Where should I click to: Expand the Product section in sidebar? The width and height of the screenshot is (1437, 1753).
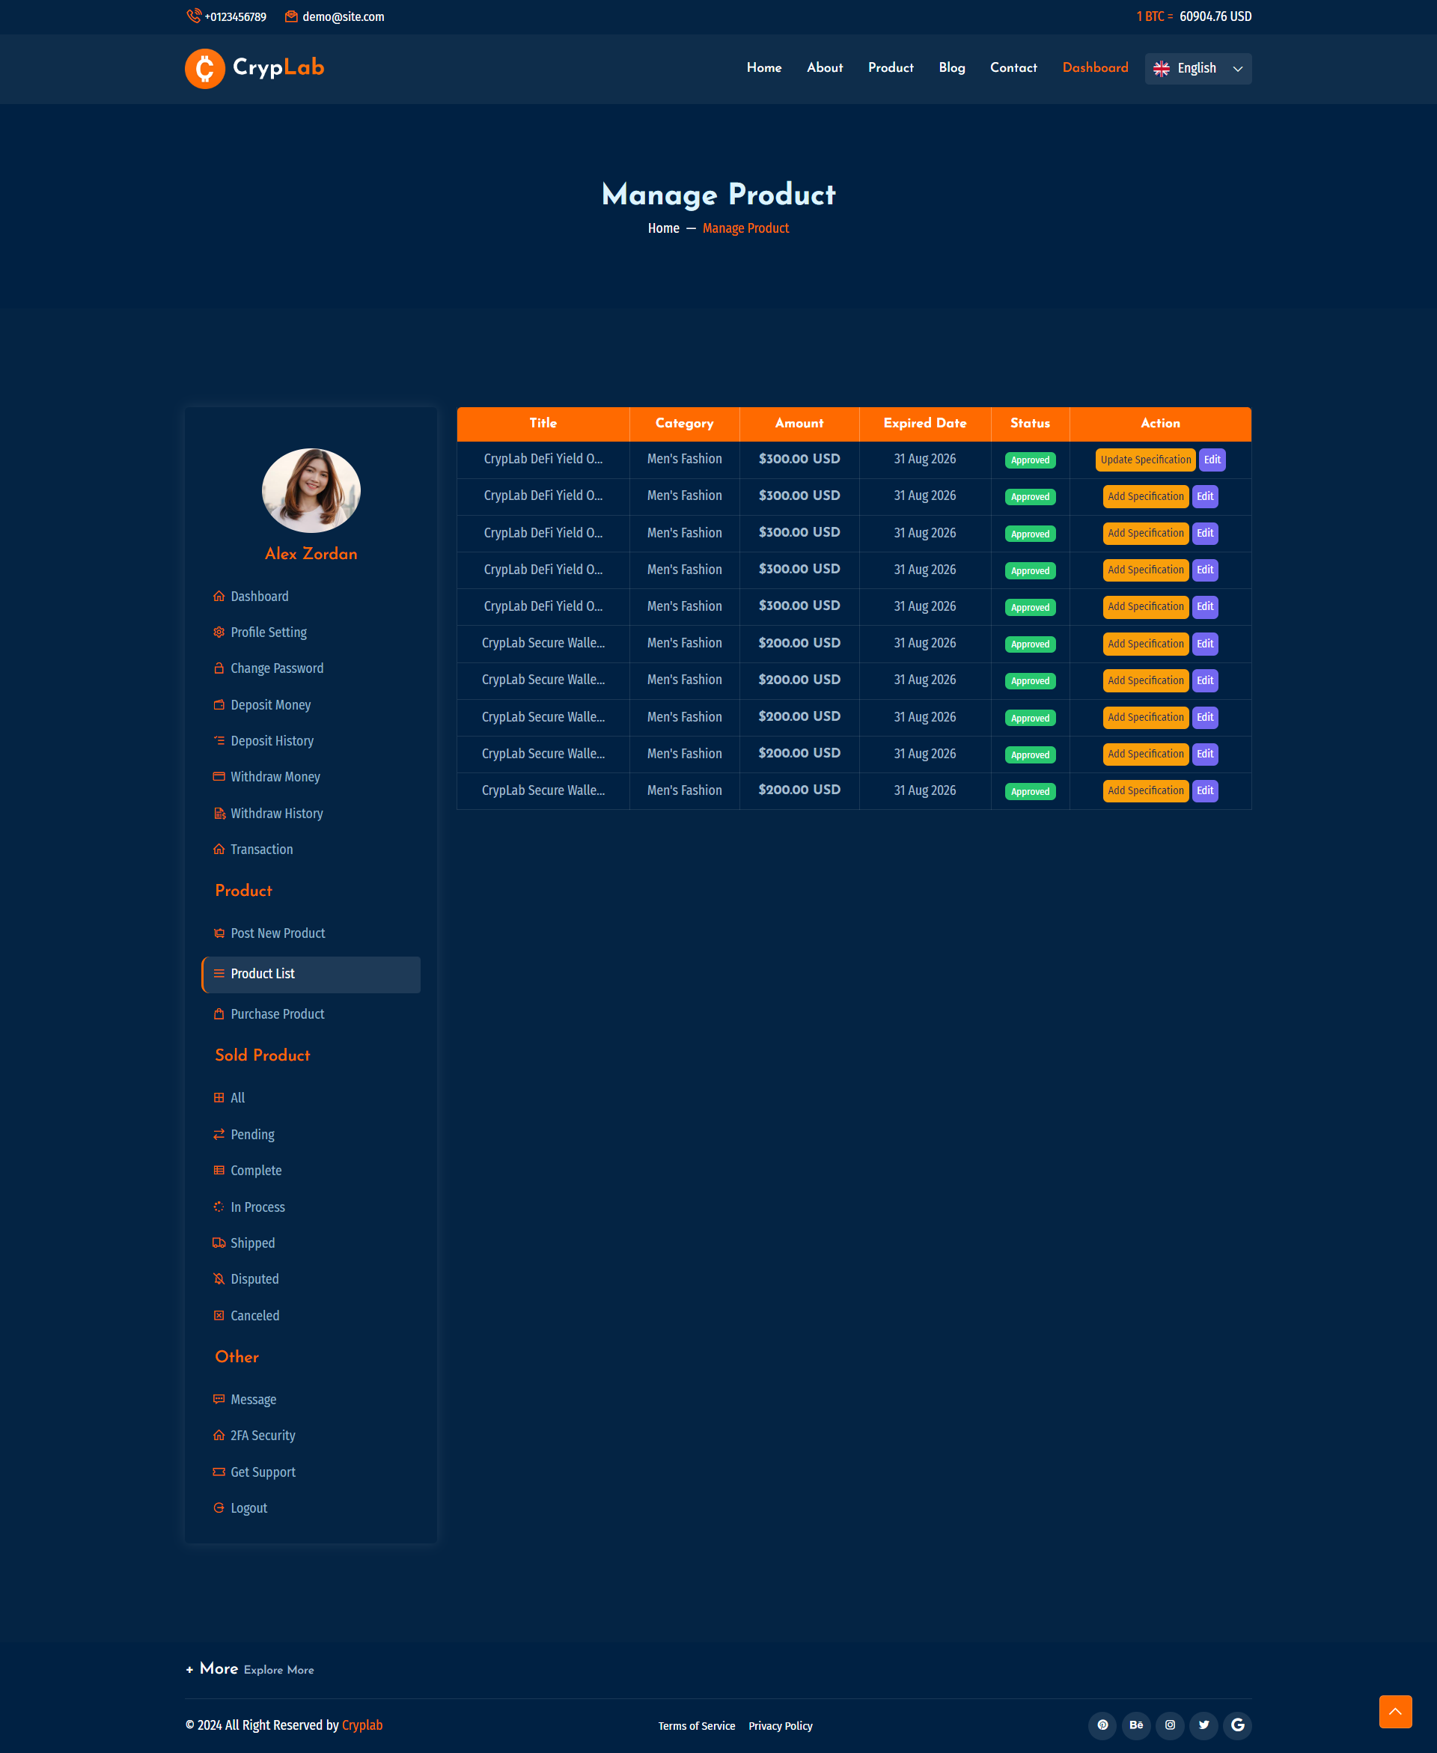click(243, 891)
